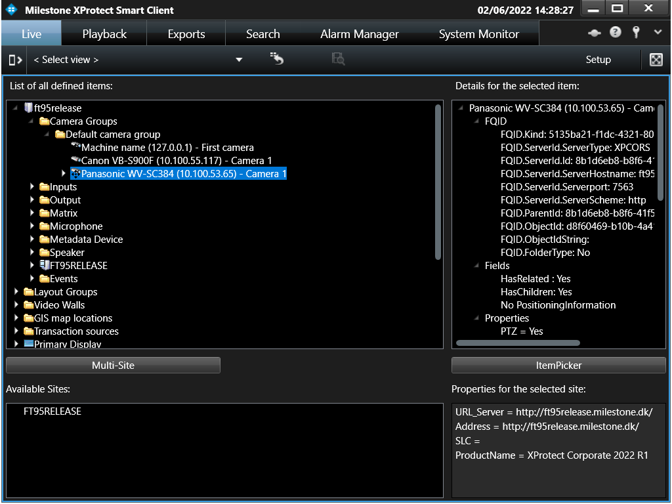Click the details panel horizontal scrollbar
This screenshot has width=672, height=504.
tap(518, 343)
